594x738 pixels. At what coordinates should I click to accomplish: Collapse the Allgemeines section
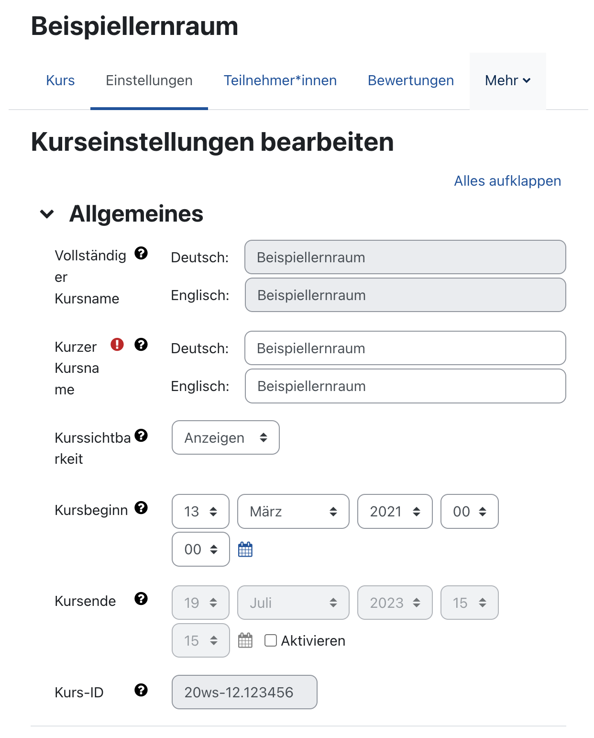coord(48,214)
